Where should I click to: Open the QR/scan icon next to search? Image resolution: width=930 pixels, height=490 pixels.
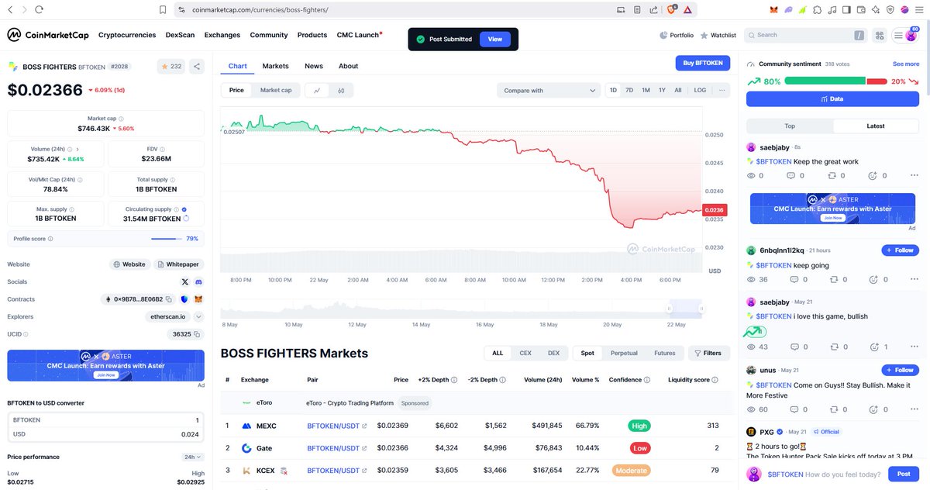(x=879, y=35)
